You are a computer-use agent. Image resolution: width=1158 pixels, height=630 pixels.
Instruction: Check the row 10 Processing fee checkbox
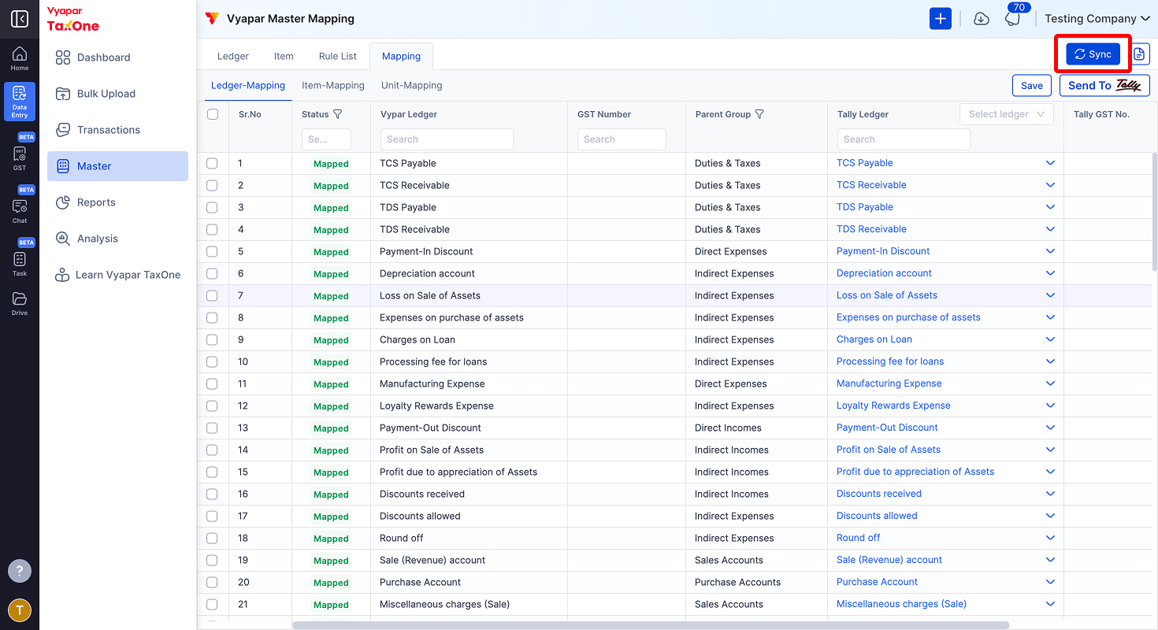[x=212, y=361]
